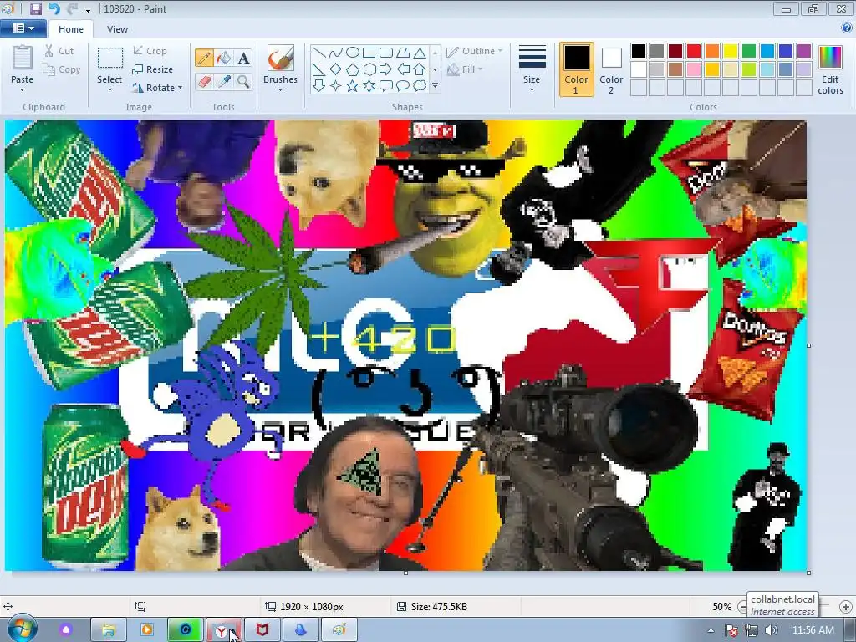Screen dimensions: 856x642
Task: Click the zoom in plus button
Action: coord(846,607)
